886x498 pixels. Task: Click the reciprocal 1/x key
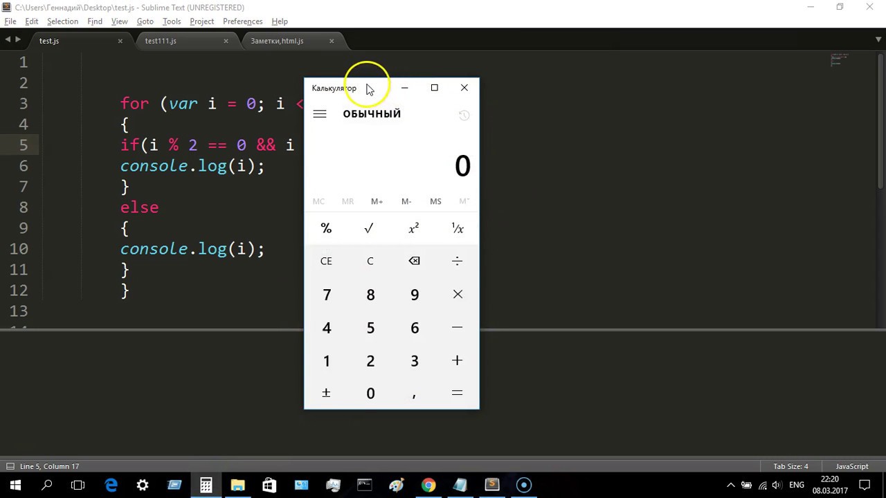458,228
